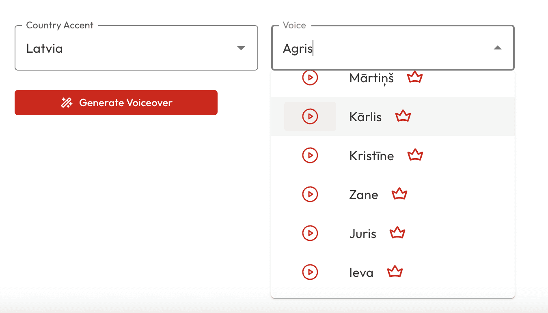Play the Ieva voice sample
The height and width of the screenshot is (313, 548).
click(310, 272)
